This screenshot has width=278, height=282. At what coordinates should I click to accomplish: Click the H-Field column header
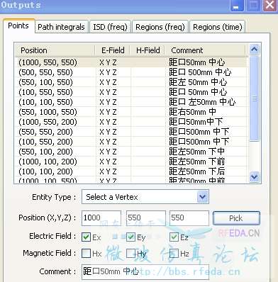pos(148,50)
